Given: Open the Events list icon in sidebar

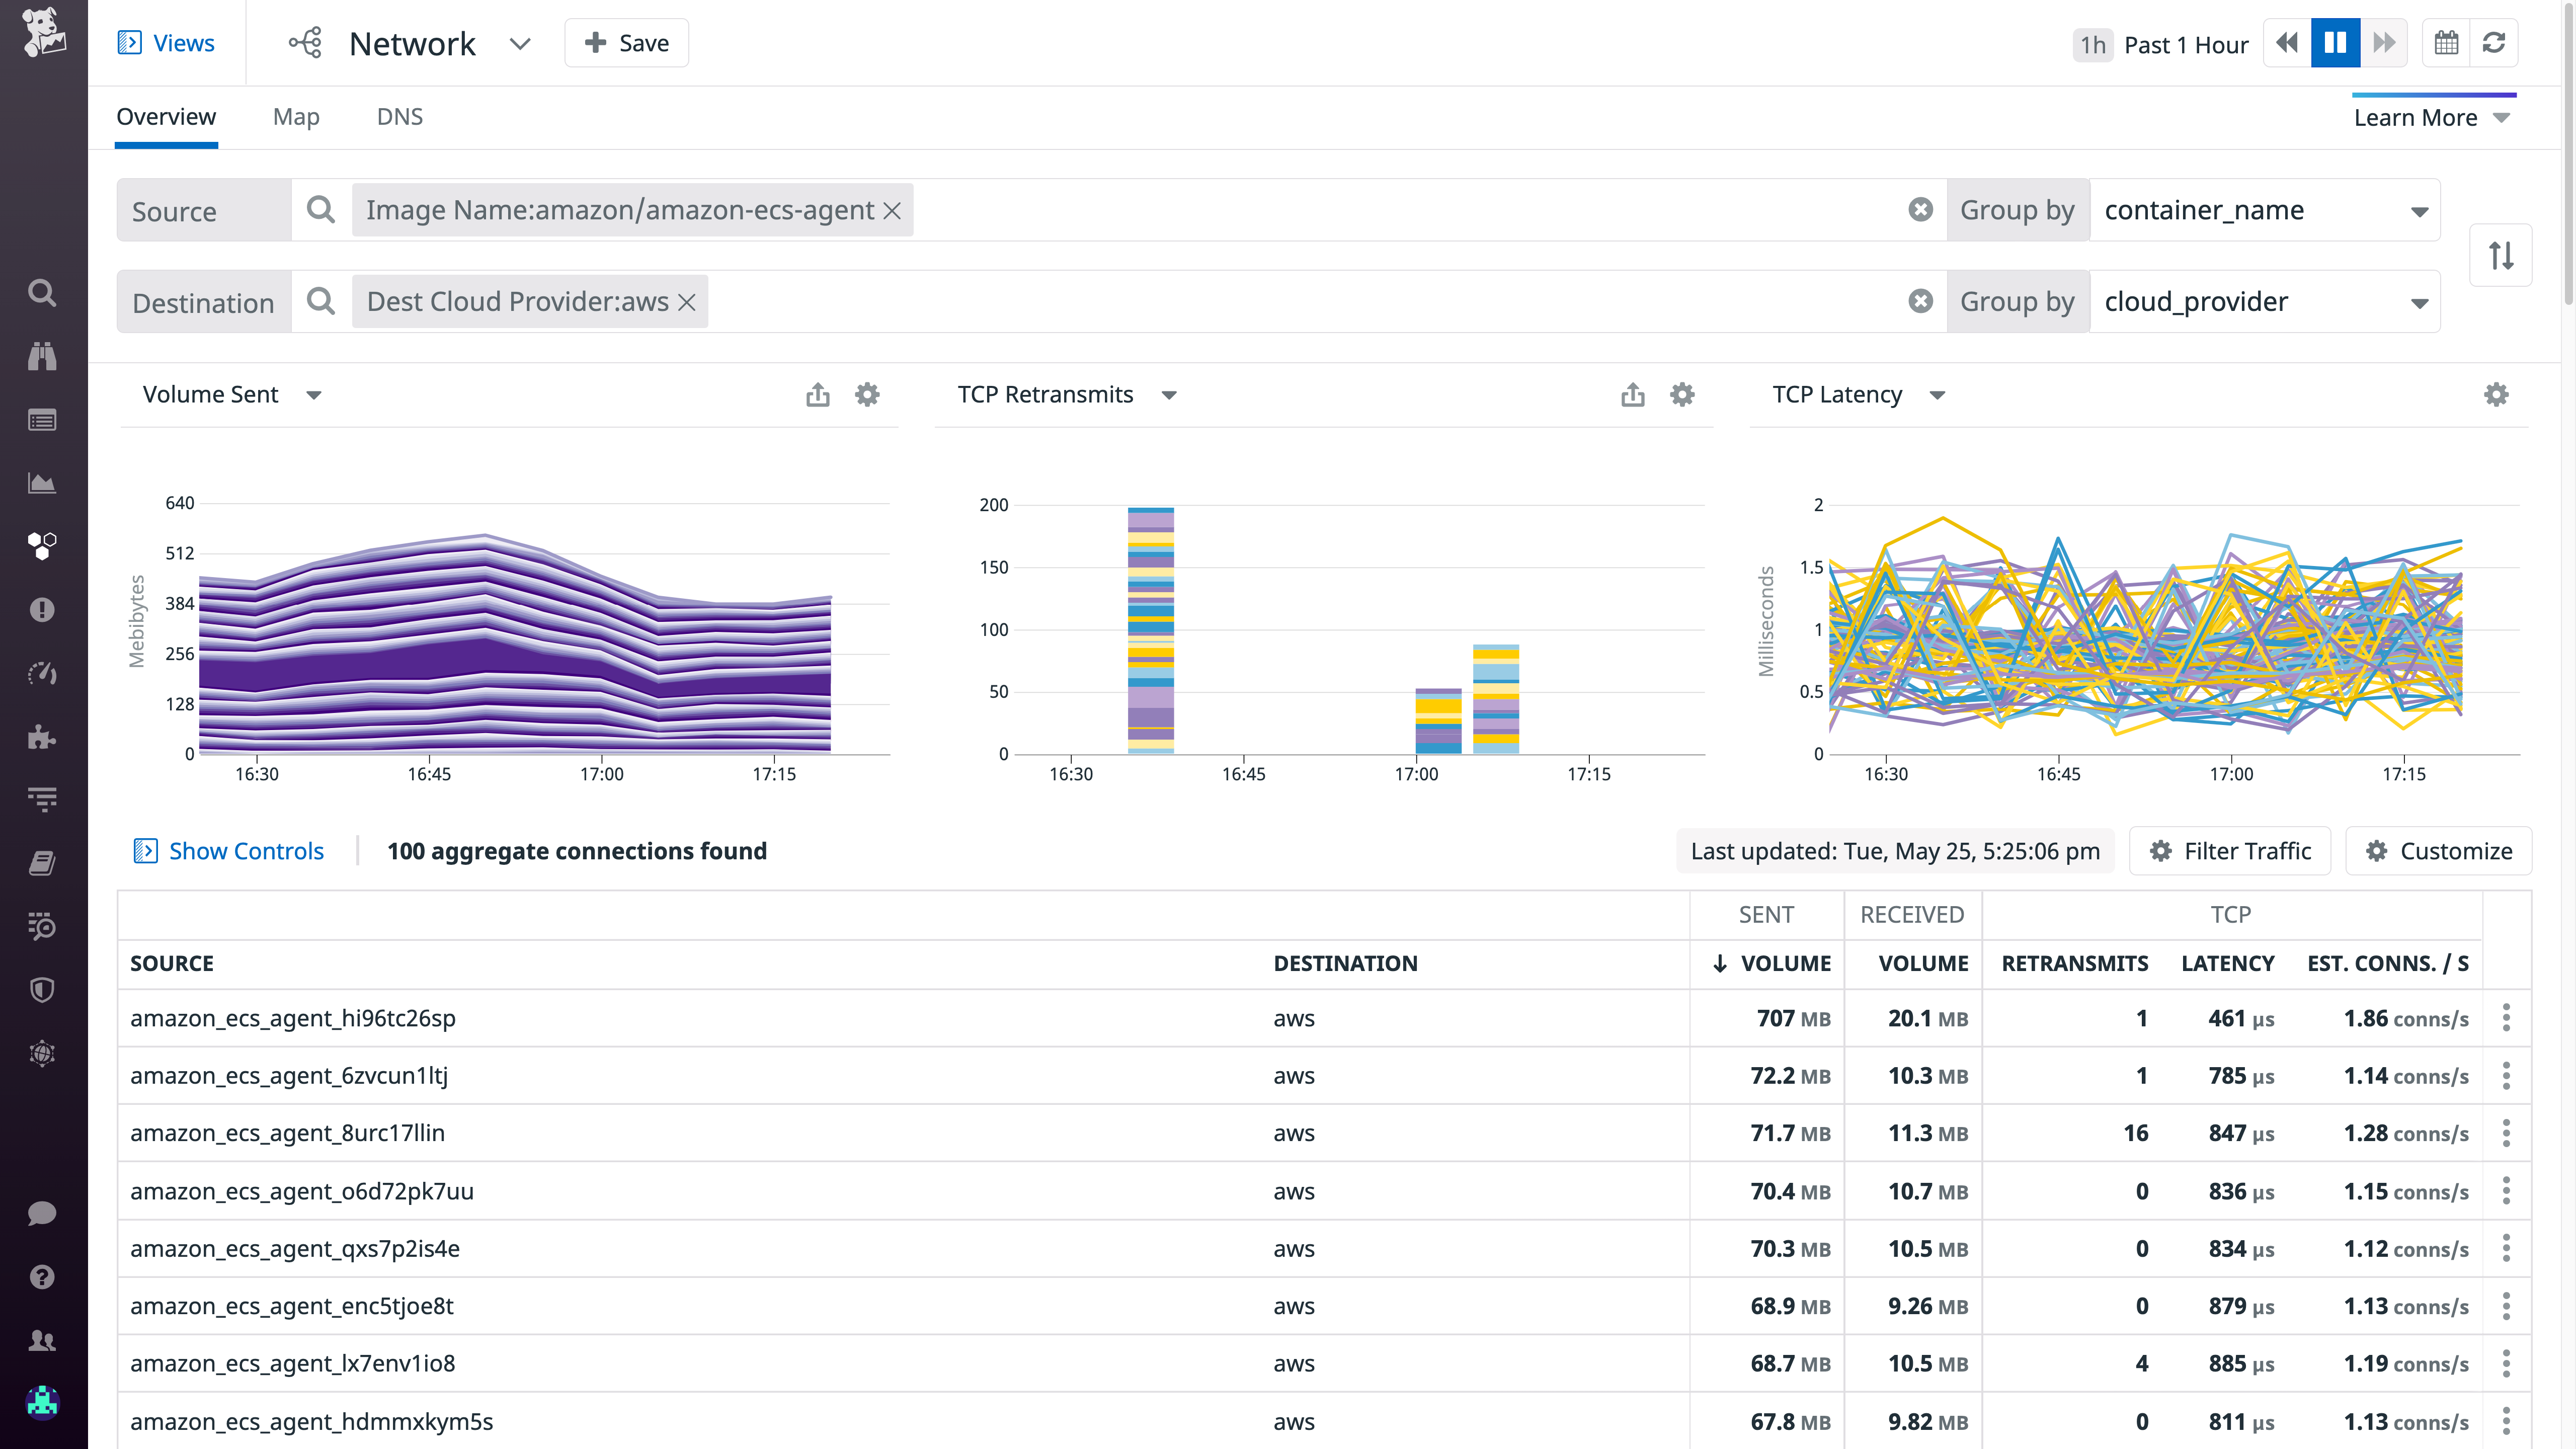Looking at the screenshot, I should [42, 420].
